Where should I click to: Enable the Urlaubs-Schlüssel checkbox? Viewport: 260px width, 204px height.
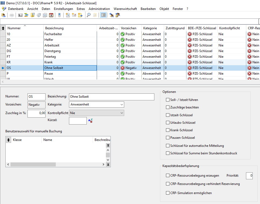click(168, 123)
